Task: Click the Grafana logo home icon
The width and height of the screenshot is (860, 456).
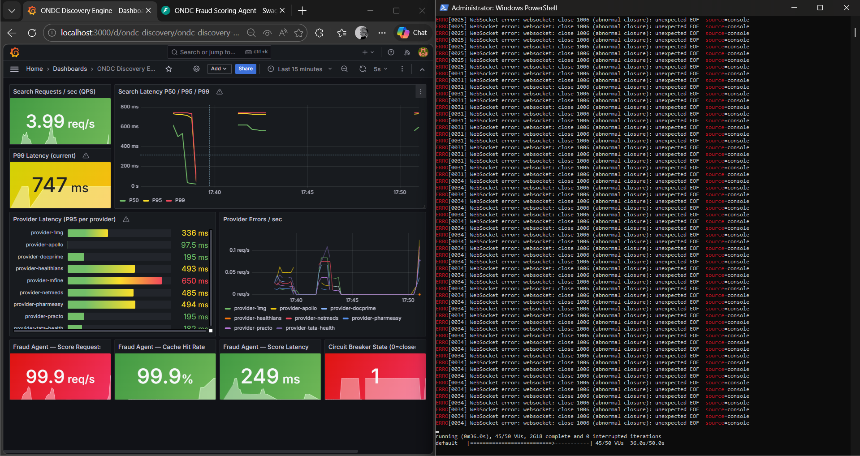Action: click(15, 52)
